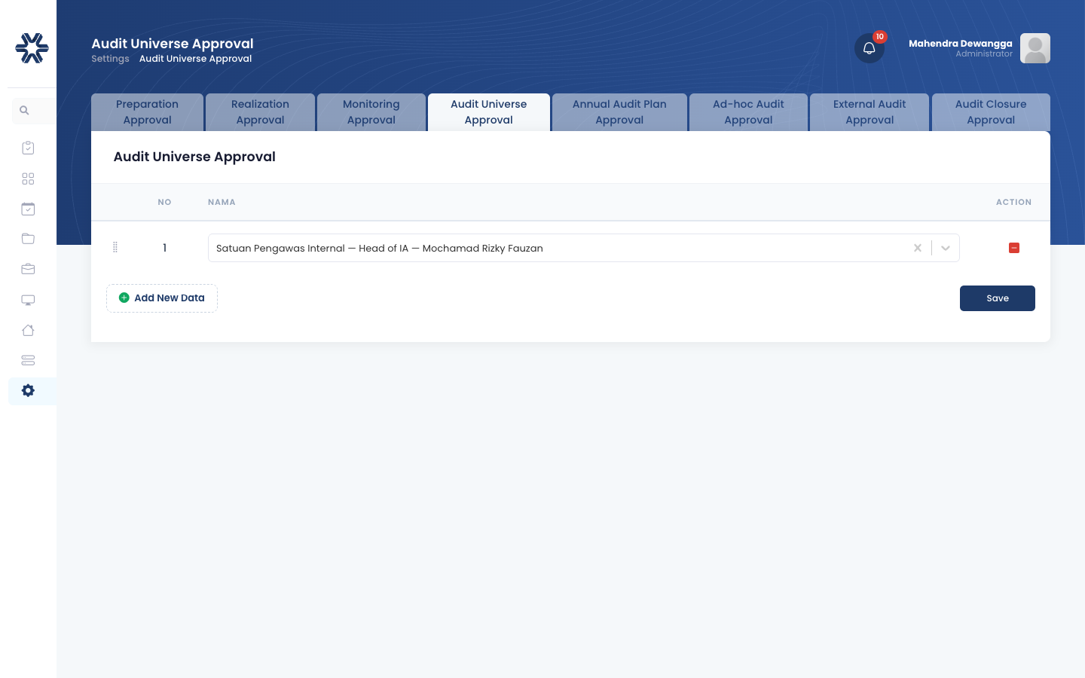Open the settings gear sidebar icon
Image resolution: width=1085 pixels, height=678 pixels.
coord(28,390)
